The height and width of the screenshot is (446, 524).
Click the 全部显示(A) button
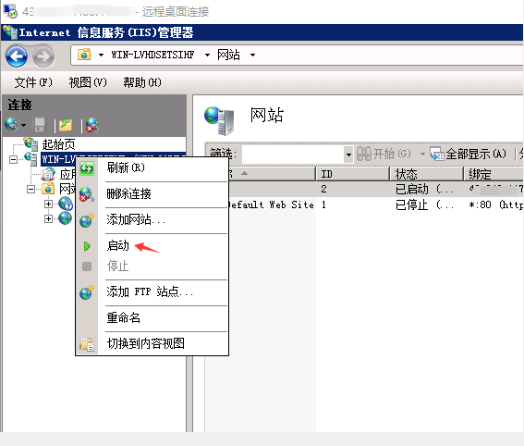469,154
